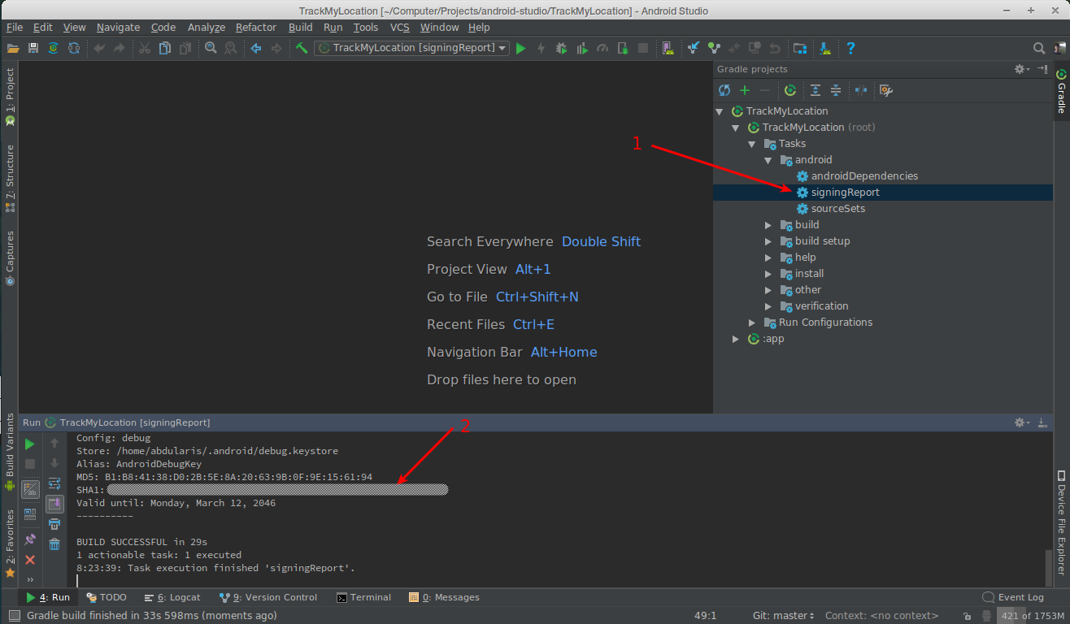This screenshot has height=624, width=1070.
Task: Collapse the Tasks folder node
Action: tap(751, 144)
